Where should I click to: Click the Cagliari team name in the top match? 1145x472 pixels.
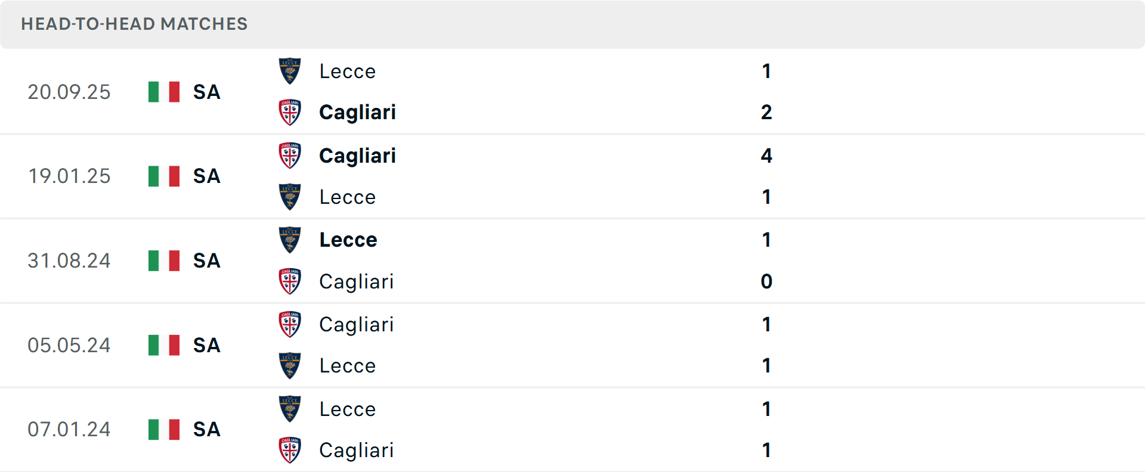[357, 112]
